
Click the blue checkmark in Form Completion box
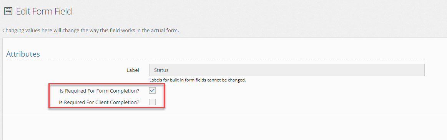[153, 91]
